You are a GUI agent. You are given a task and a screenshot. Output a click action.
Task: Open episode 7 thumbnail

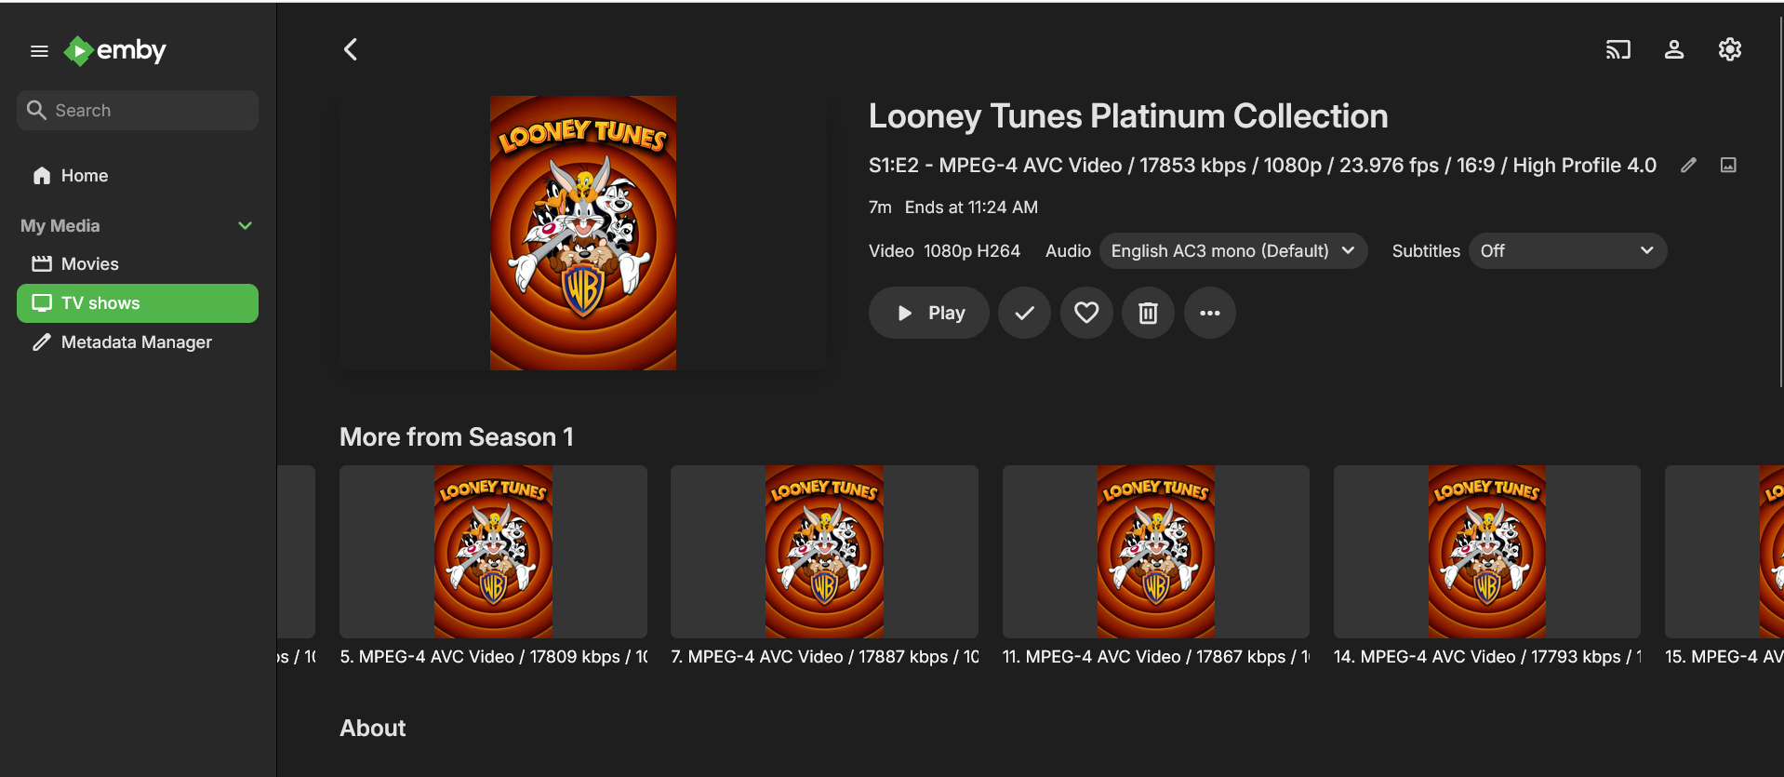(x=824, y=552)
